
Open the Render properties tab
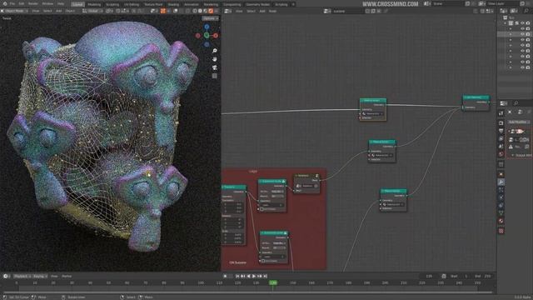tap(501, 122)
